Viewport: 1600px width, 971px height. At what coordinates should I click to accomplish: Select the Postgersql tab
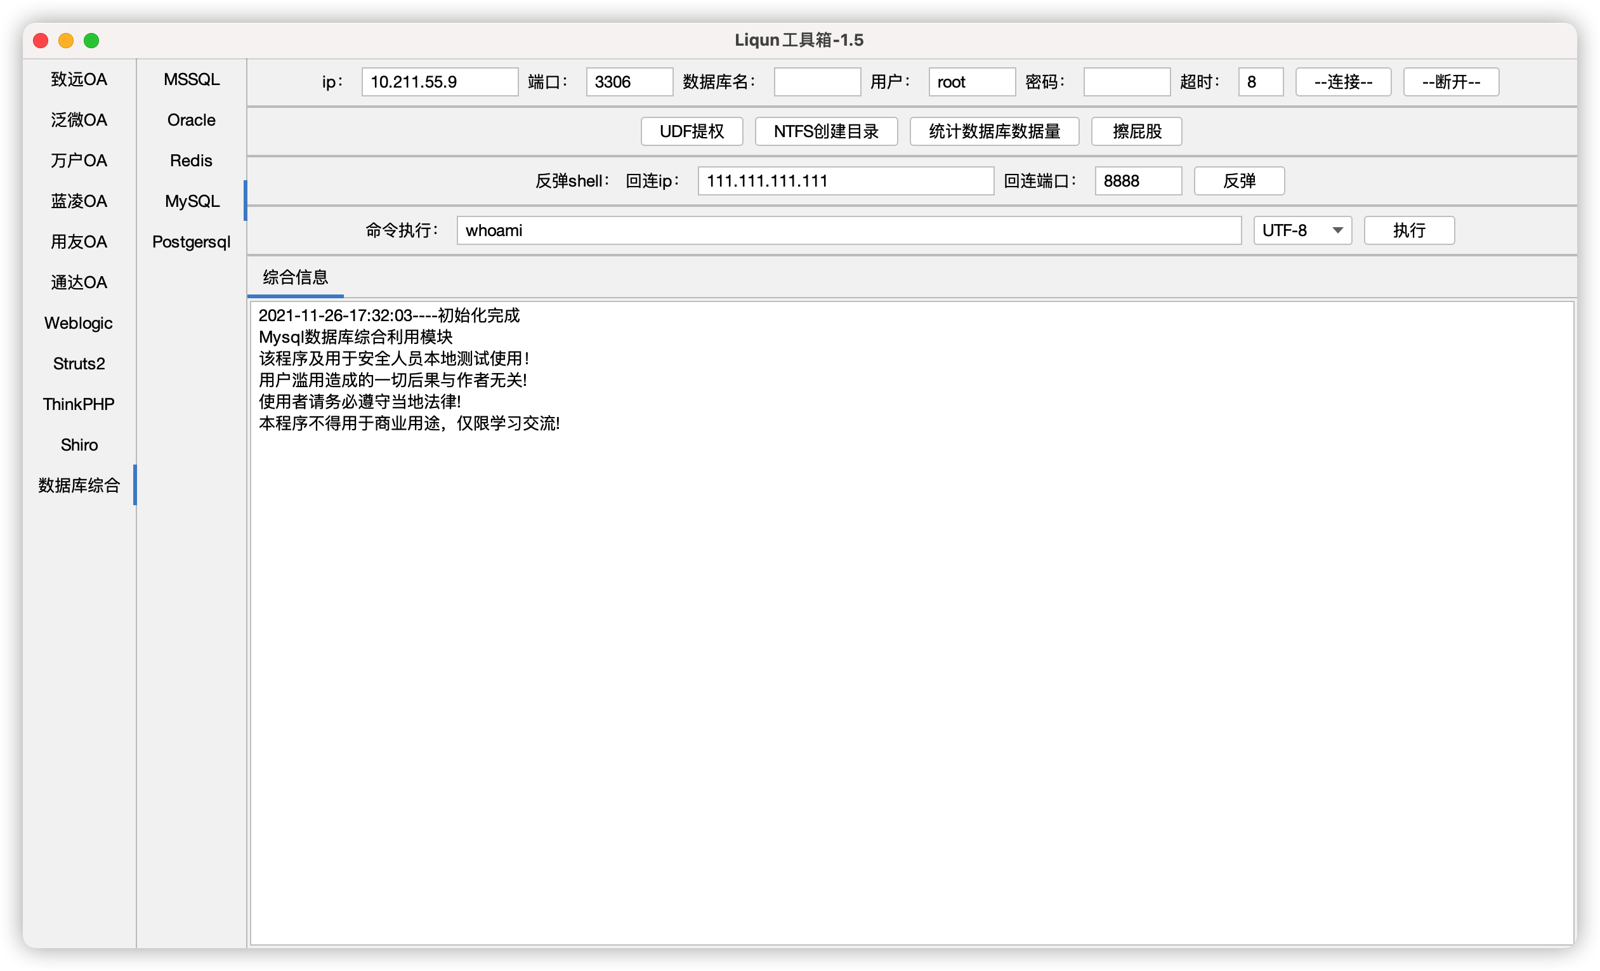pyautogui.click(x=192, y=242)
